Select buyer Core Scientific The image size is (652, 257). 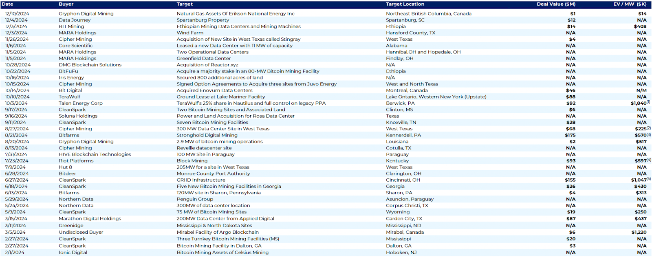pos(75,46)
